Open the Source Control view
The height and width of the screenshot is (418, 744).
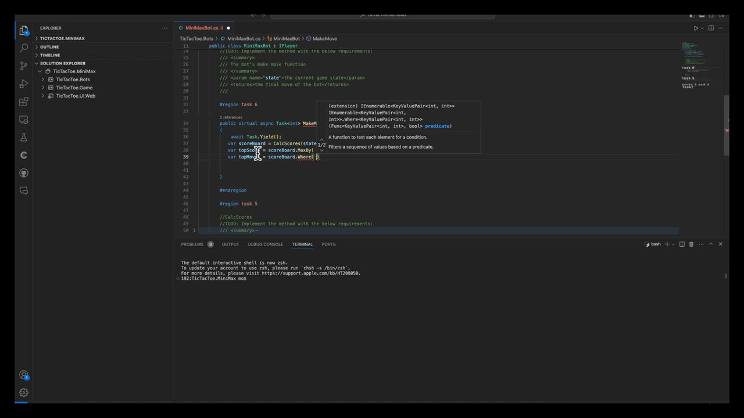[24, 66]
